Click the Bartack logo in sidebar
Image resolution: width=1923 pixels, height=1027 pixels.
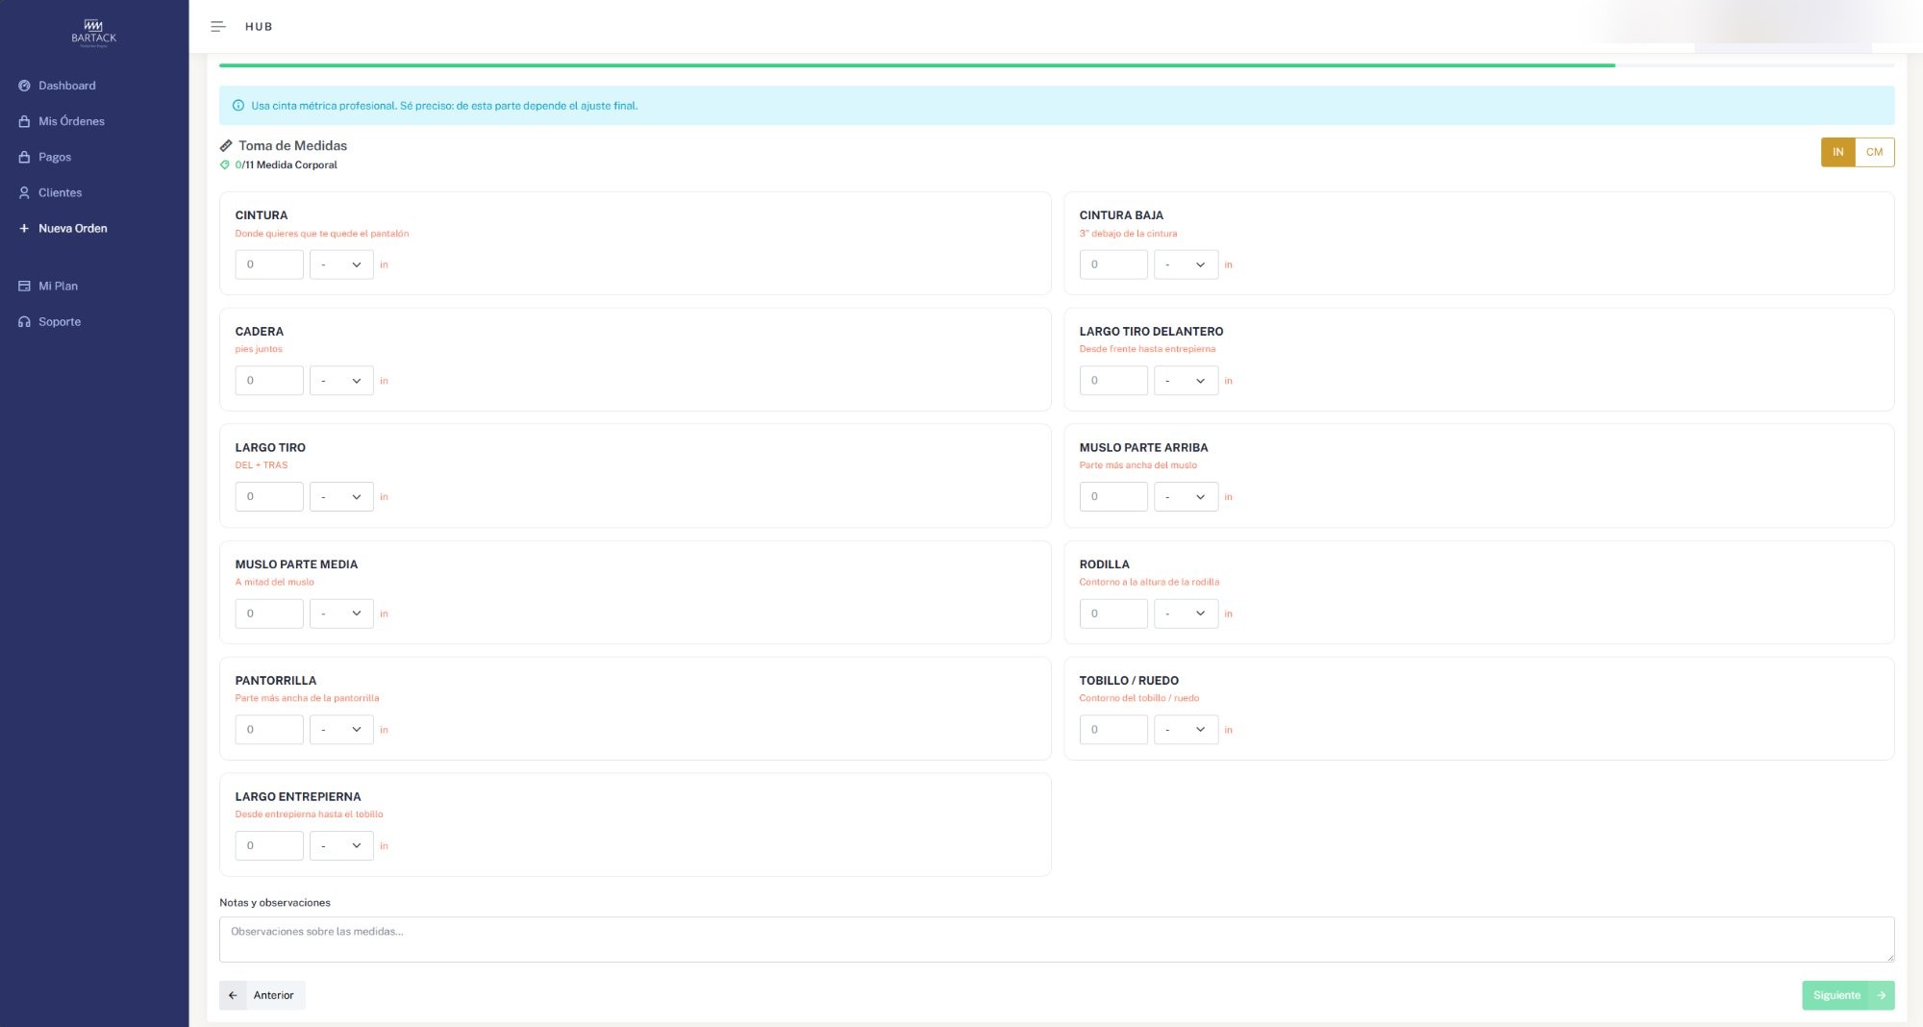coord(93,32)
